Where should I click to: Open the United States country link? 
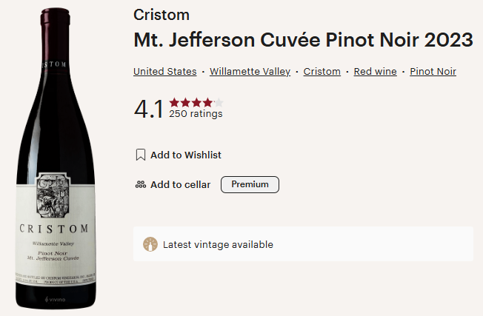point(164,72)
